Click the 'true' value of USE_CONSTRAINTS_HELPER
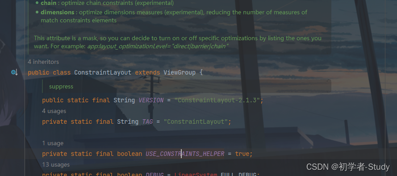The height and width of the screenshot is (176, 397). click(242, 154)
